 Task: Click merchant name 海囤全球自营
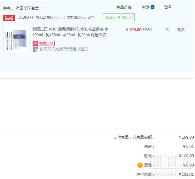point(27,8)
